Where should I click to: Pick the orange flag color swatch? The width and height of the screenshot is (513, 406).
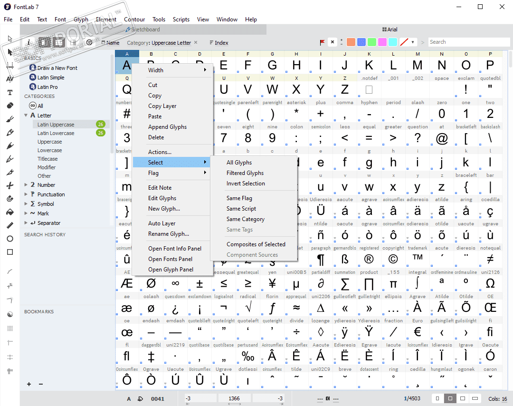pos(351,42)
